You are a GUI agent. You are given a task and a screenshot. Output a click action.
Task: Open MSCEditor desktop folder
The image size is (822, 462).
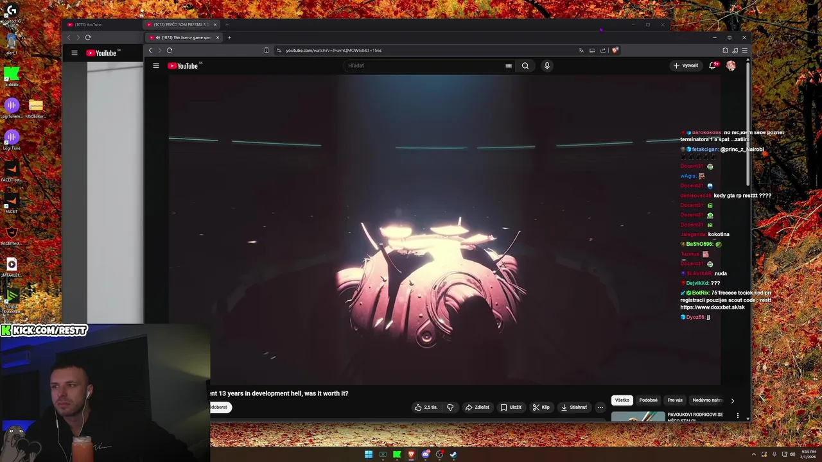(36, 108)
